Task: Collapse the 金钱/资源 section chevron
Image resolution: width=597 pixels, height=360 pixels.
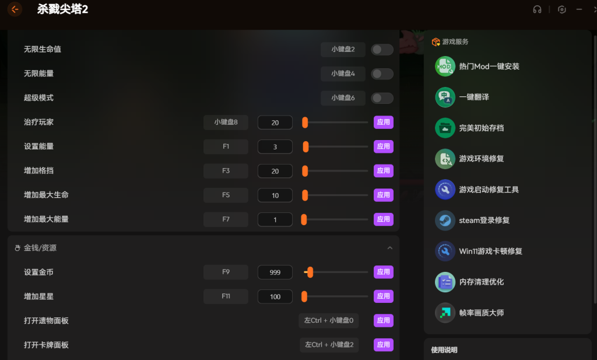Action: coord(389,248)
